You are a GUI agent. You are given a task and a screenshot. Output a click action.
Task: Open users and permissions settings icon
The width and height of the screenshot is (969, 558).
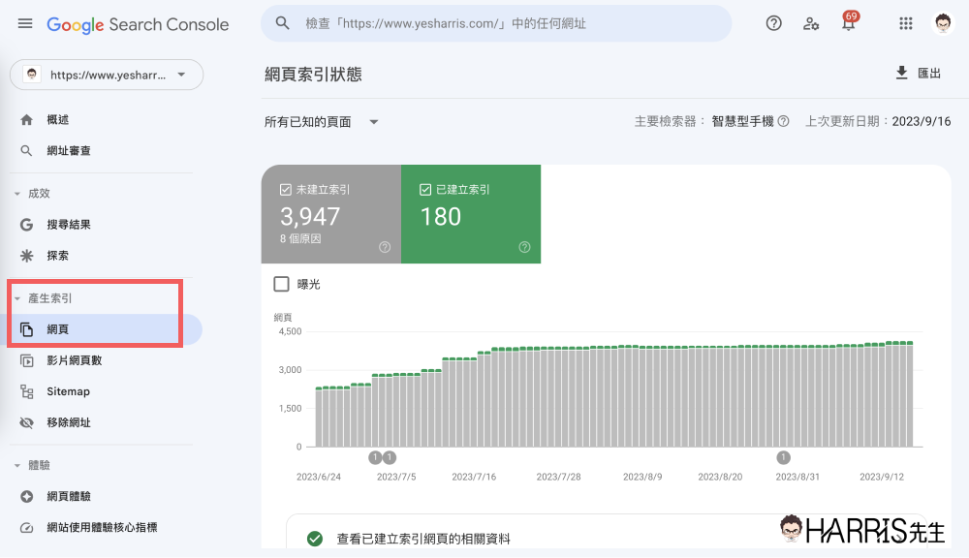click(811, 23)
